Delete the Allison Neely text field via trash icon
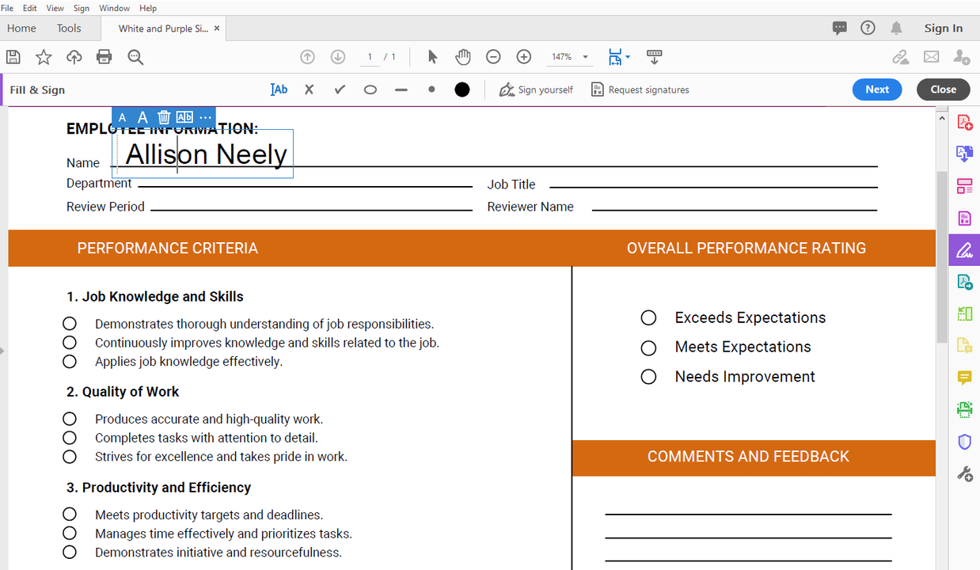The image size is (980, 570). coord(163,116)
